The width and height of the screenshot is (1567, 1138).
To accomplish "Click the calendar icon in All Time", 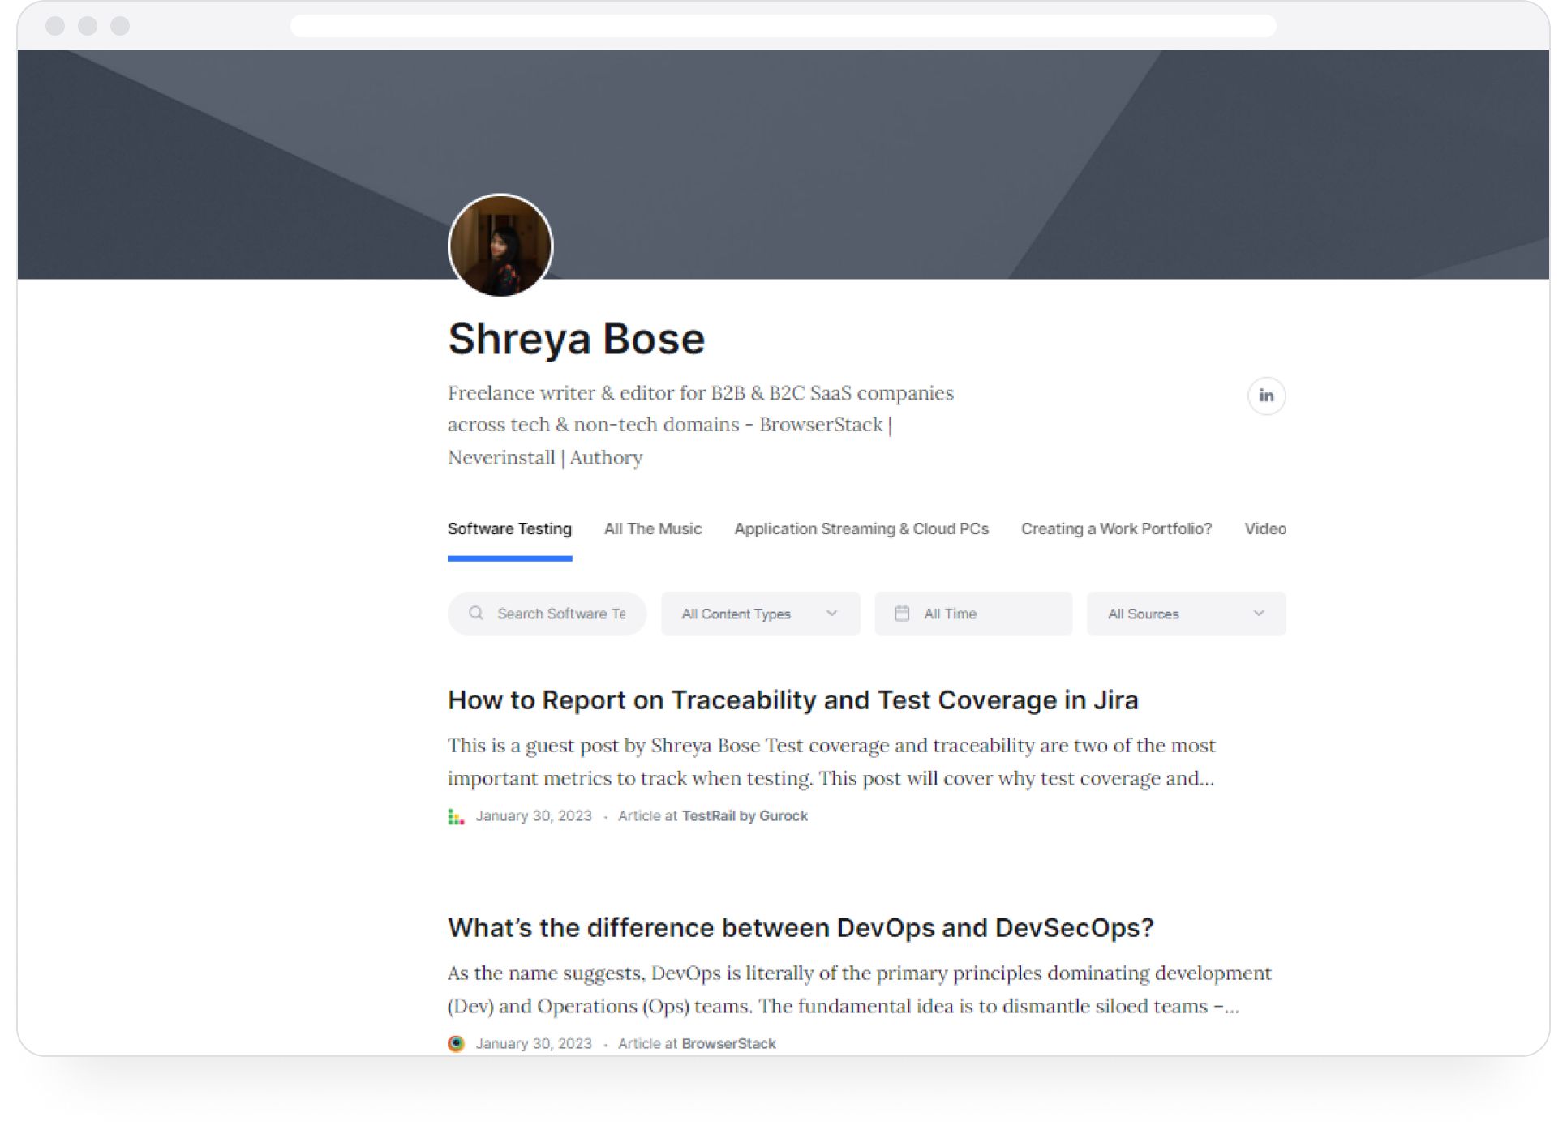I will (902, 613).
